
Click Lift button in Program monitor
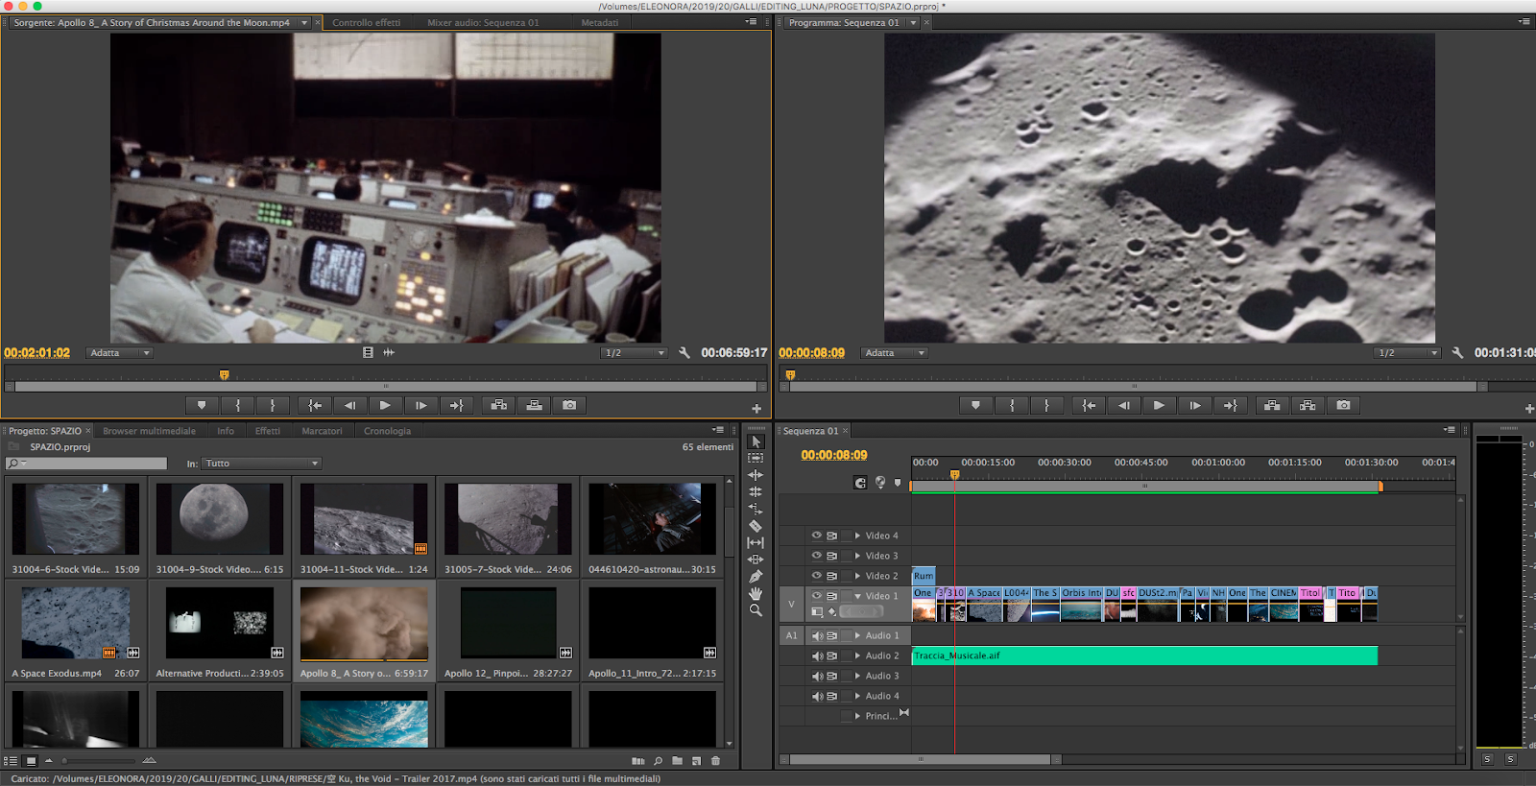click(1272, 405)
